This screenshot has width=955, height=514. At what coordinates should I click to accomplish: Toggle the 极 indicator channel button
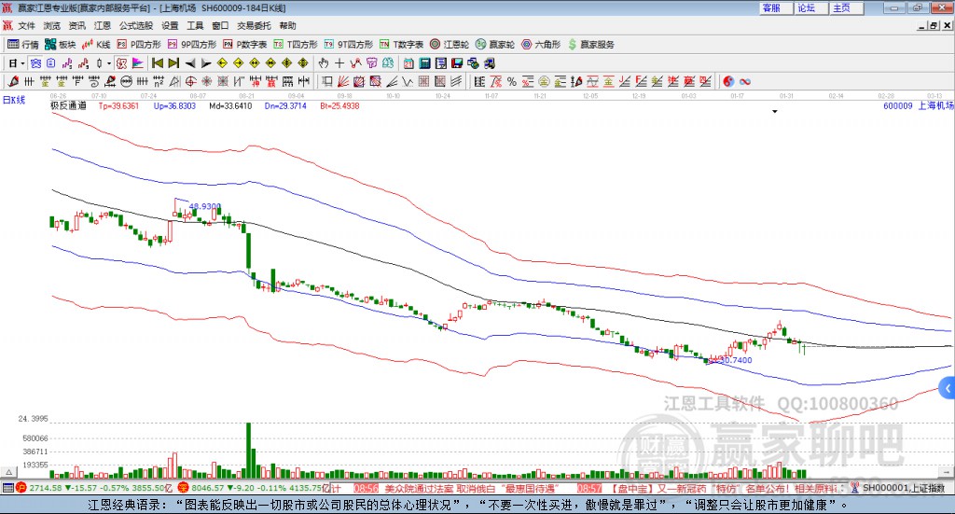(121, 63)
